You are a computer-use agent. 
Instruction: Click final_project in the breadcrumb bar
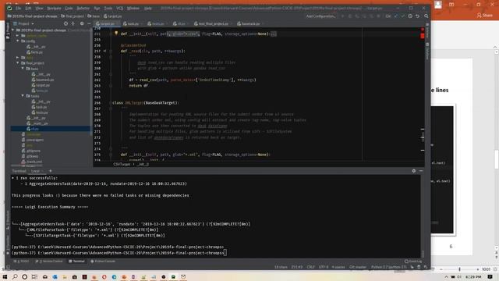coord(73,16)
